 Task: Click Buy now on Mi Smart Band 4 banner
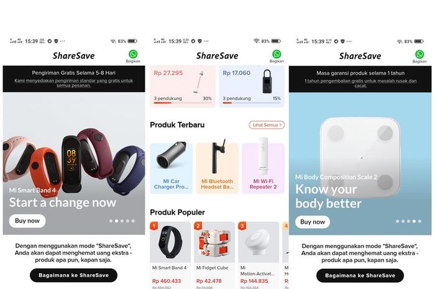pyautogui.click(x=27, y=221)
